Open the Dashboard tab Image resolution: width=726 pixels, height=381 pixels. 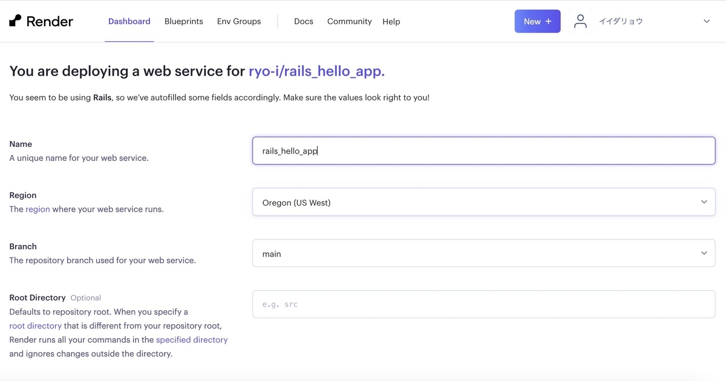tap(129, 21)
